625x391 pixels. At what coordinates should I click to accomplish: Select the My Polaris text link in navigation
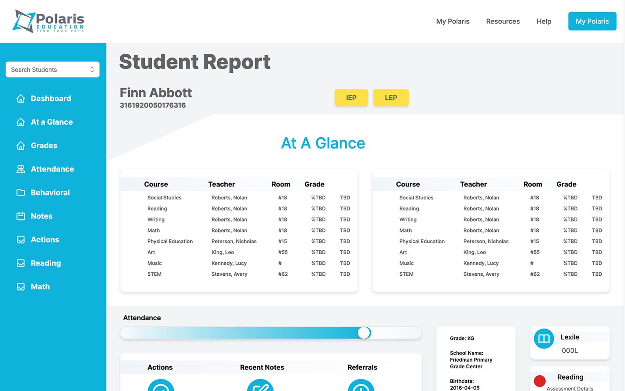453,22
